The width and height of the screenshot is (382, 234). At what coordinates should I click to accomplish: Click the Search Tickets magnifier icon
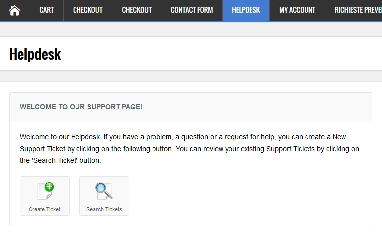point(104,191)
